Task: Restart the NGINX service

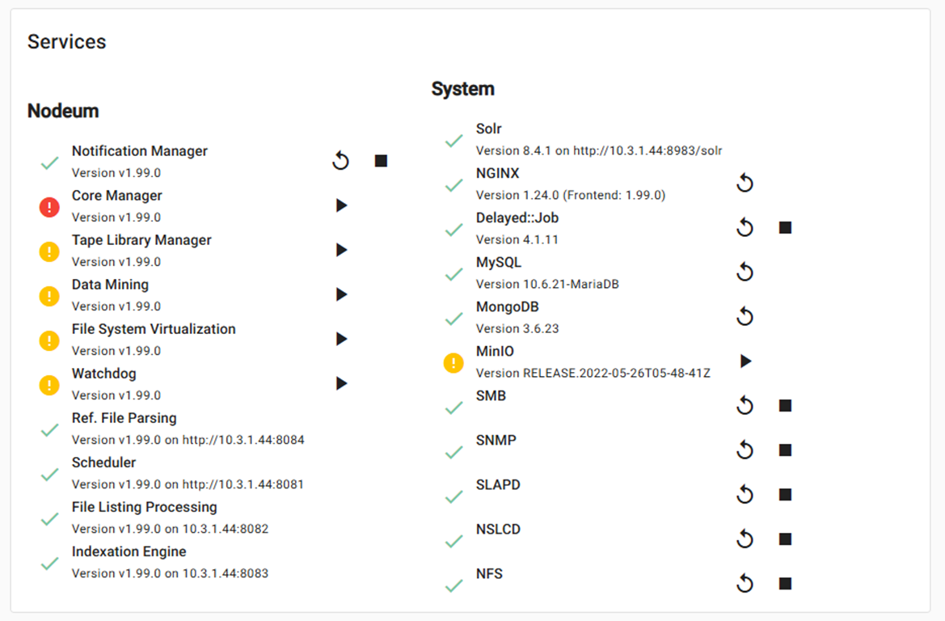Action: click(745, 184)
